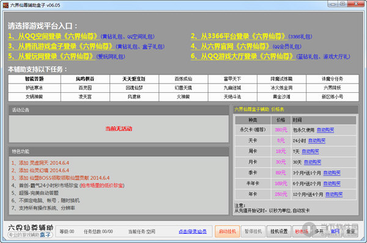
Task: Click the 永久卡(推荐) row label
Action: point(253,130)
